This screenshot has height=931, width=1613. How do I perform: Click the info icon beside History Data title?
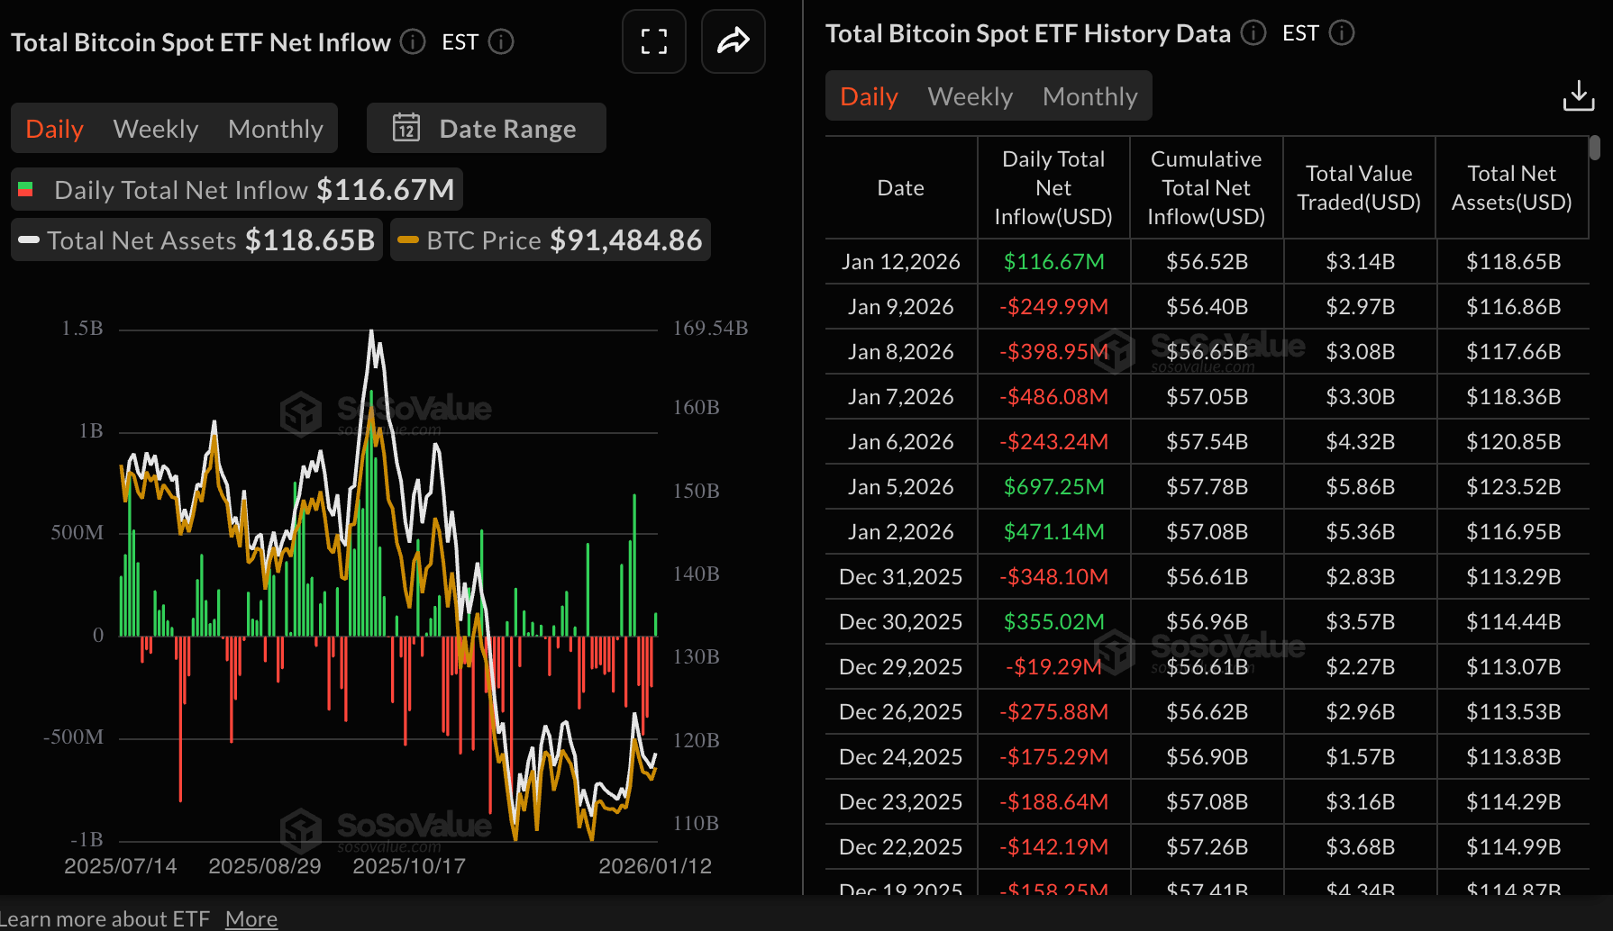pos(1253,33)
